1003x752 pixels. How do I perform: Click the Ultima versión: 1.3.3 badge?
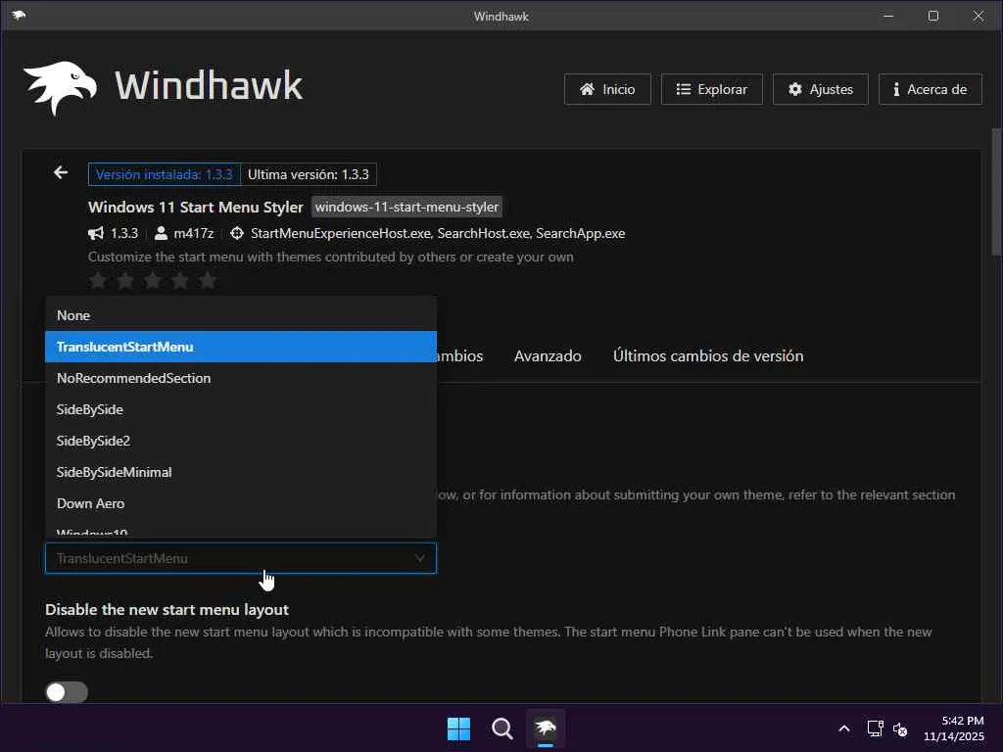(309, 174)
